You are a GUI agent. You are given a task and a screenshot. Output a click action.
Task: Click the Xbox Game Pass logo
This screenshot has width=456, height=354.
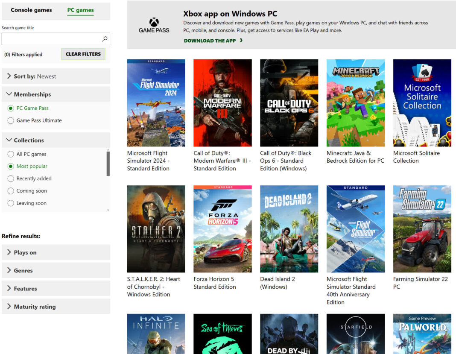click(154, 25)
